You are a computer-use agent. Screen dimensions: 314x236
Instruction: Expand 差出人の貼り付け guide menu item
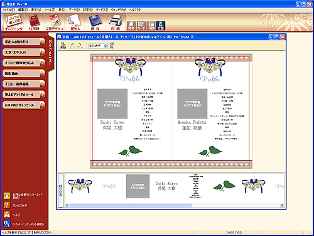pos(24,42)
